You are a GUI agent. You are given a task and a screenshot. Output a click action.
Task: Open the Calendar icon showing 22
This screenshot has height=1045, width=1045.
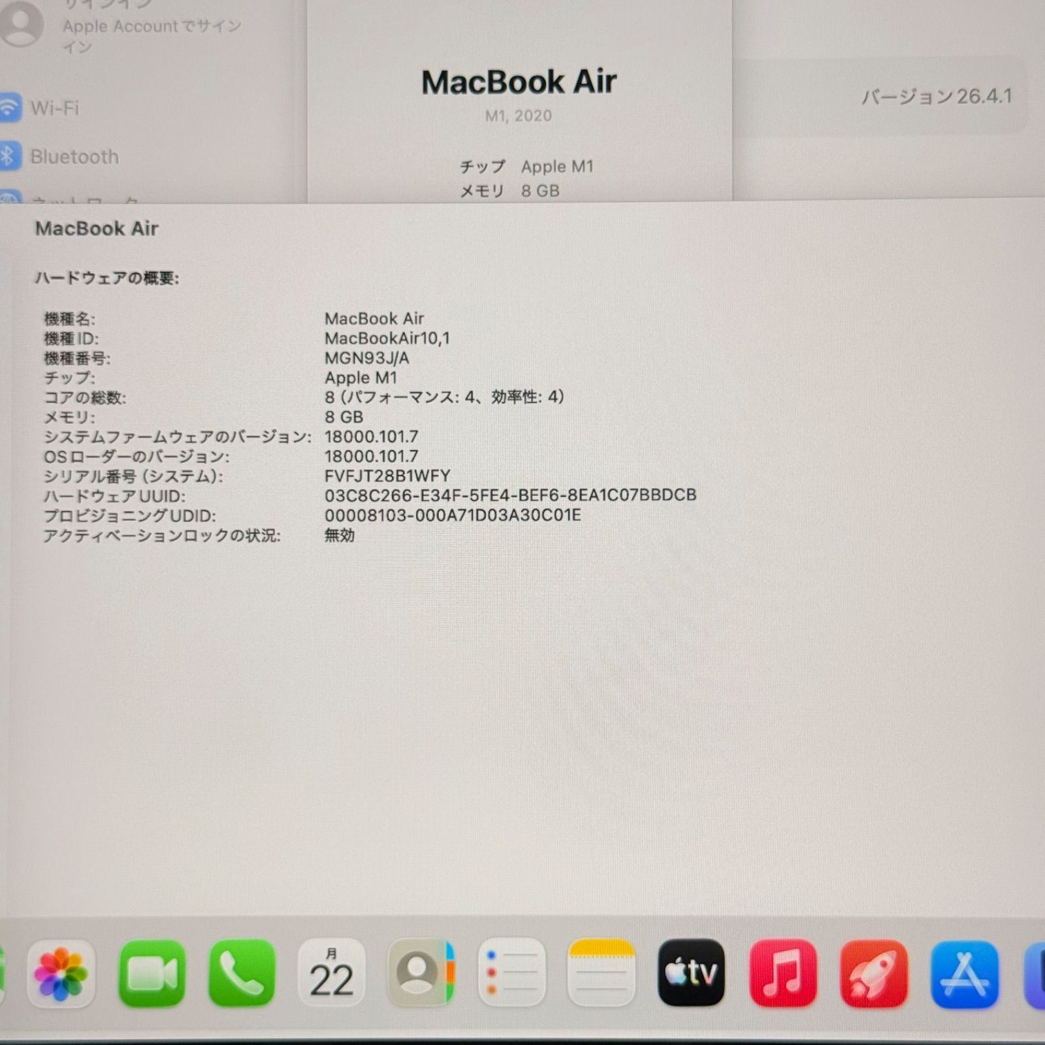pos(332,974)
